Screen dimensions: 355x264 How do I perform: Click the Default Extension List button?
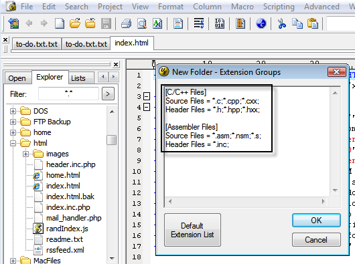click(192, 230)
